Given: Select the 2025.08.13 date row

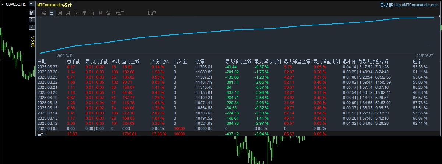Looking at the screenshot, I should (47, 119).
